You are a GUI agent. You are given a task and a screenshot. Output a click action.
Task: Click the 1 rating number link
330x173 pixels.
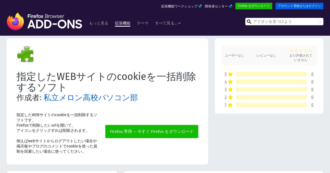click(226, 105)
